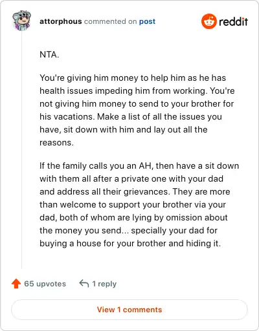Click the curved reply arrow icon

tap(84, 283)
